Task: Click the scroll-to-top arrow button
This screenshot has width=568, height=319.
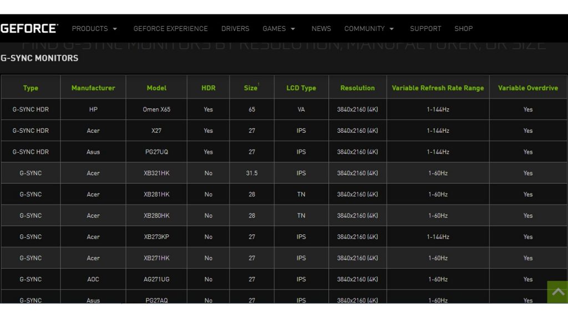Action: click(x=557, y=292)
